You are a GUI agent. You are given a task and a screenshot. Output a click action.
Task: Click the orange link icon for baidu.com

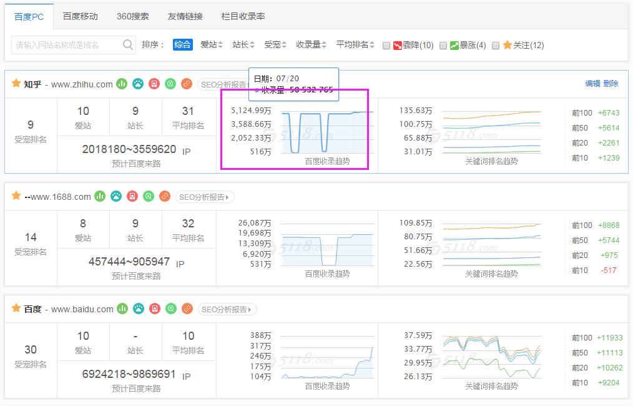click(x=187, y=309)
